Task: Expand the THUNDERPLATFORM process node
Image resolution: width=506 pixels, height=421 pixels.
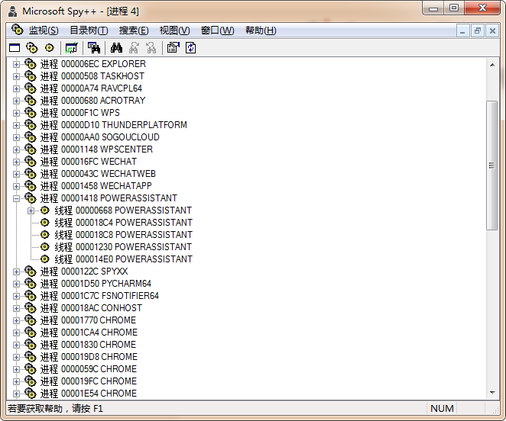Action: coord(16,125)
